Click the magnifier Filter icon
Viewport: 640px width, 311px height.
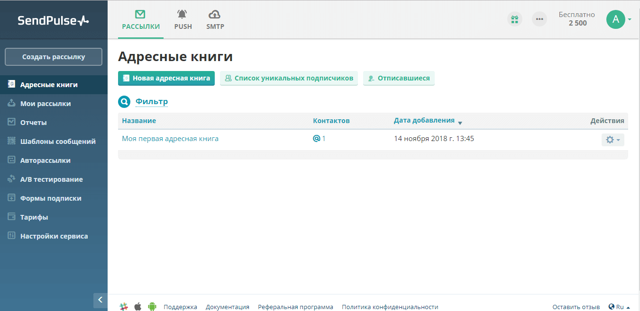tap(124, 102)
